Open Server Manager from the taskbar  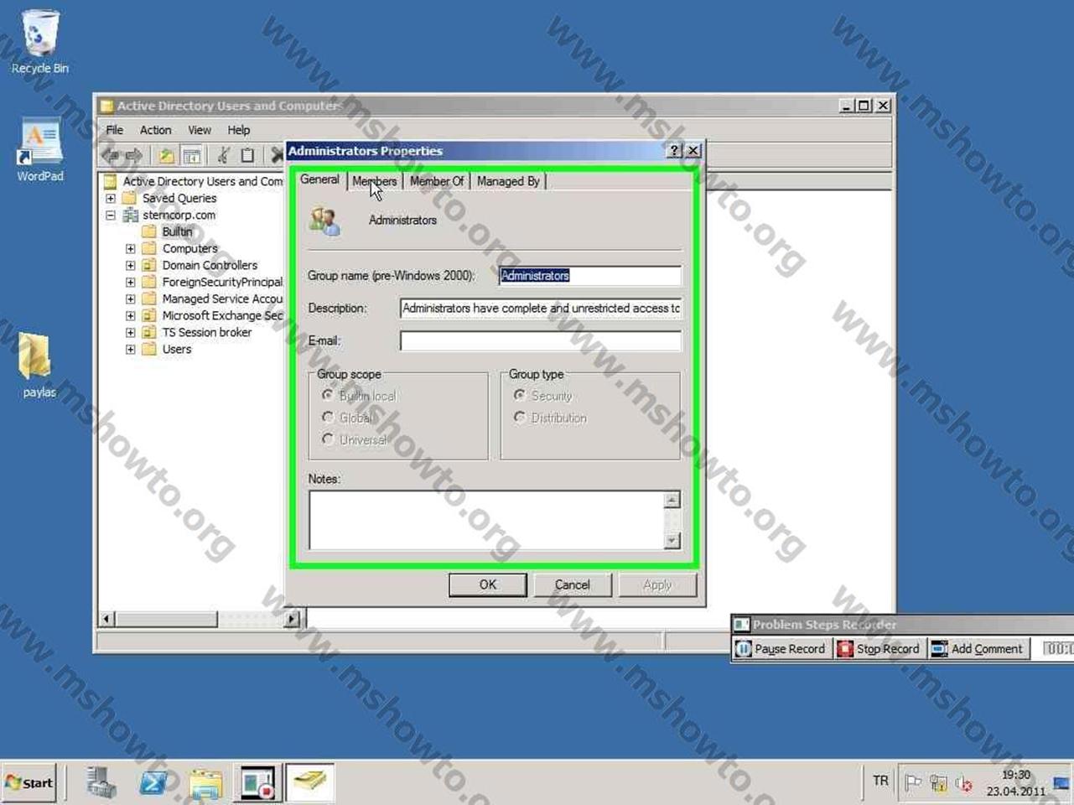[101, 783]
